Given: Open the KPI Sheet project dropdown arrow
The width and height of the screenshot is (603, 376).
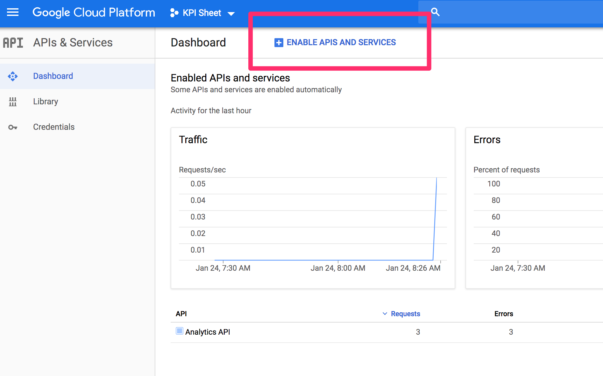Looking at the screenshot, I should point(231,13).
